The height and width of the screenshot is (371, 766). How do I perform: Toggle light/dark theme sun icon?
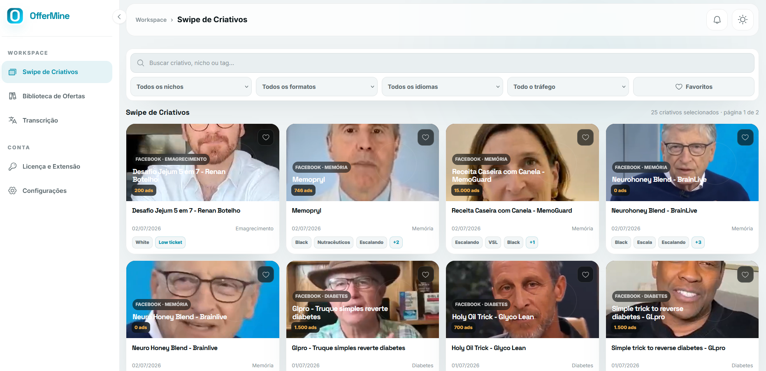[743, 20]
